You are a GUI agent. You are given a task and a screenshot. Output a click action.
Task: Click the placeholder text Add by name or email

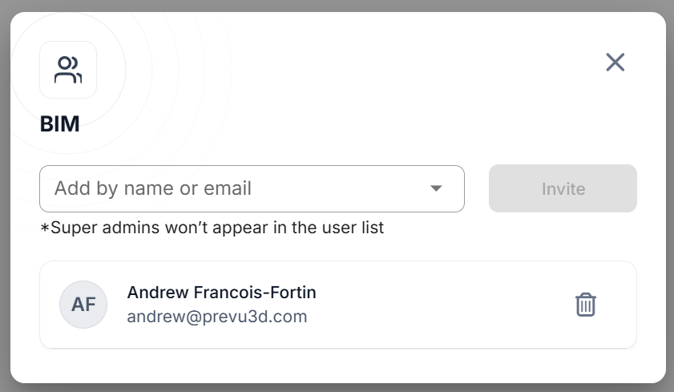click(x=153, y=189)
